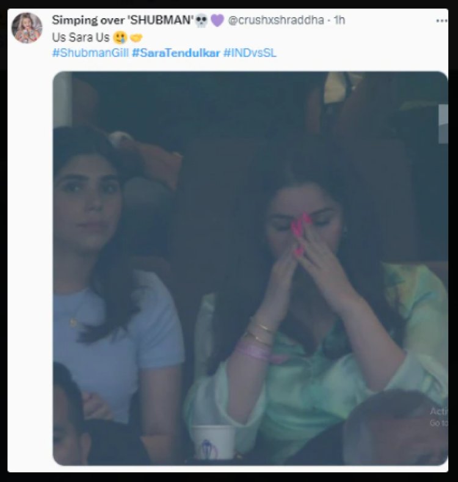Open the attached tweet photo
Screen dimensions: 458x482
pyautogui.click(x=250, y=268)
